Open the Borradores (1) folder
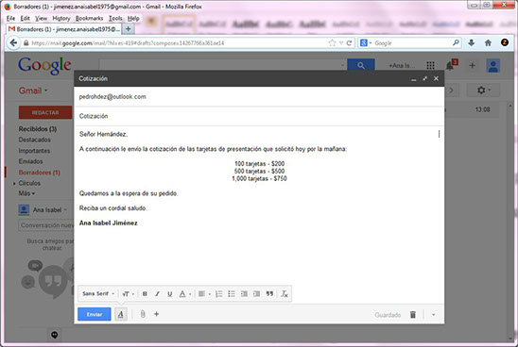 point(40,173)
